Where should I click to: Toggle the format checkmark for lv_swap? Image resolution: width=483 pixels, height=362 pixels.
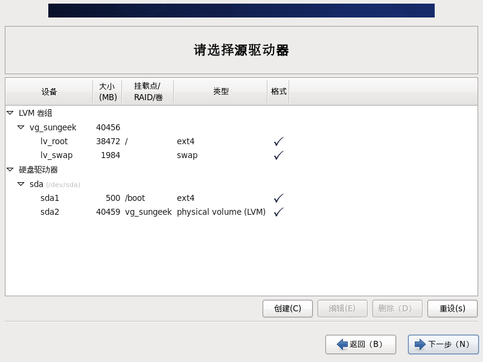pyautogui.click(x=278, y=155)
